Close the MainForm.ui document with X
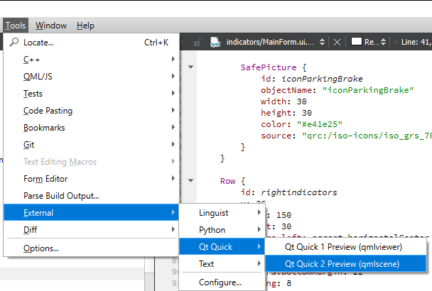The height and width of the screenshot is (291, 432). click(337, 43)
